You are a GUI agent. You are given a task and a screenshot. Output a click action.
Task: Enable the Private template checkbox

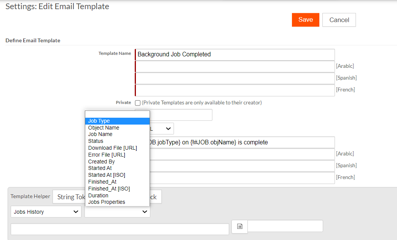point(138,103)
